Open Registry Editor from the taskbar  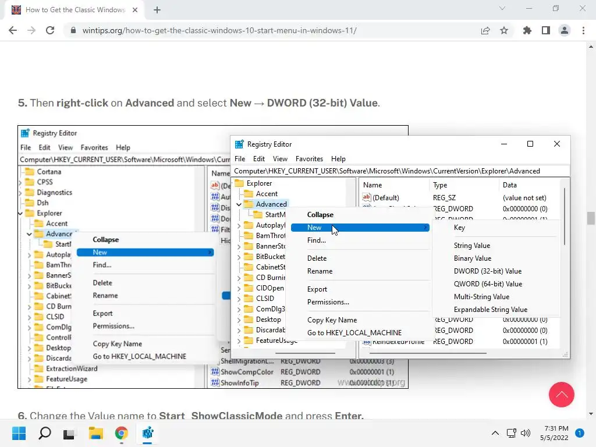147,433
